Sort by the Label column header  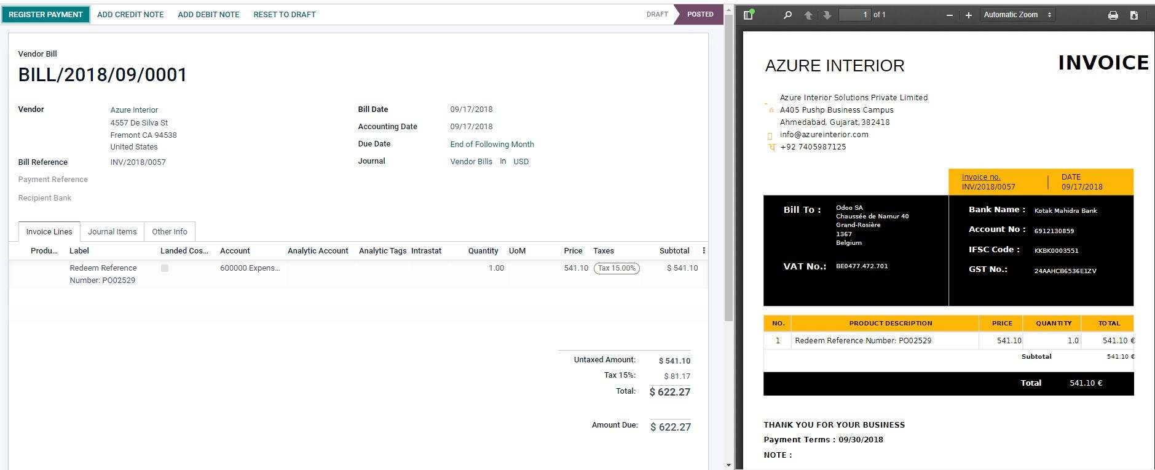tap(79, 251)
